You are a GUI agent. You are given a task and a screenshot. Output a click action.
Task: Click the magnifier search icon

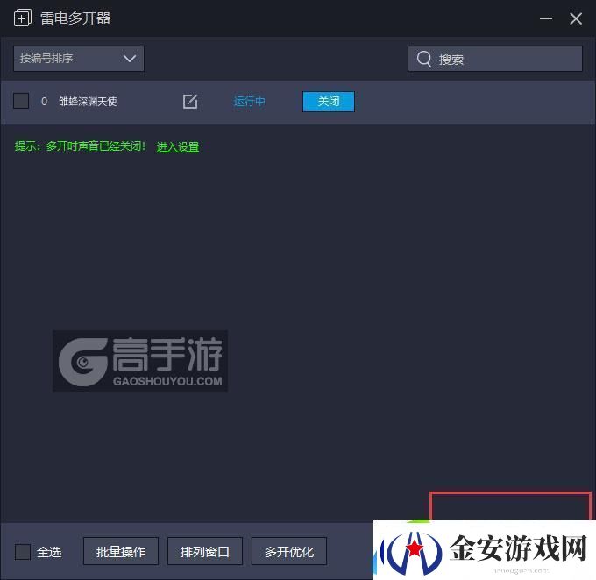click(x=424, y=59)
